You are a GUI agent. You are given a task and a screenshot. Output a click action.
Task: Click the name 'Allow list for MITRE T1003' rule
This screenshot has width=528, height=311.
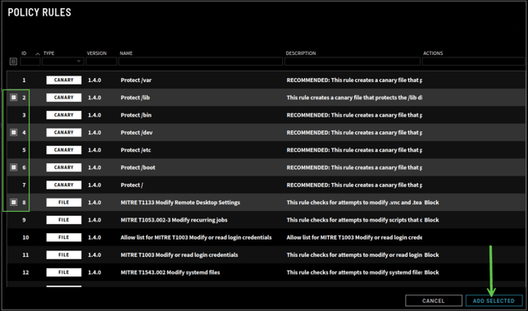[196, 237]
